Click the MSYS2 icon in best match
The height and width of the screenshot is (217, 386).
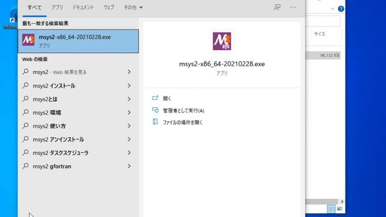(x=28, y=40)
